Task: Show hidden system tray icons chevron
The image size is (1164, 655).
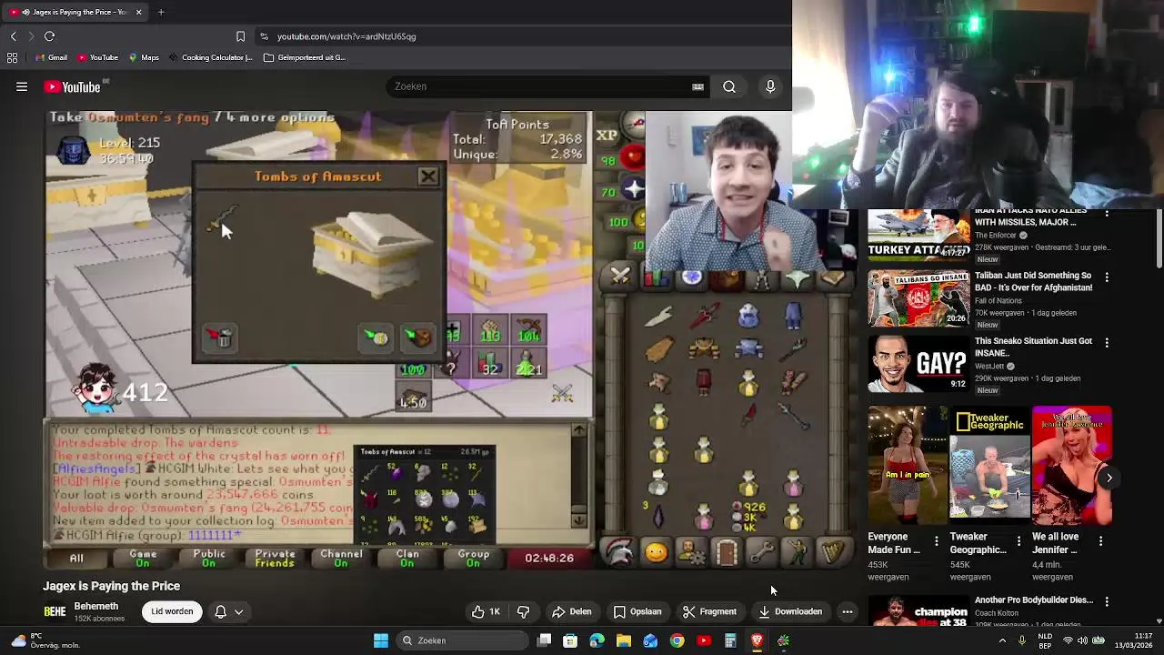Action: [1002, 640]
